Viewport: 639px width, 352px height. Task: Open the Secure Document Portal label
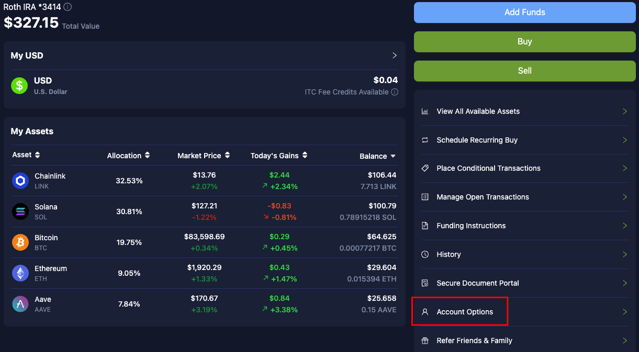click(x=478, y=283)
